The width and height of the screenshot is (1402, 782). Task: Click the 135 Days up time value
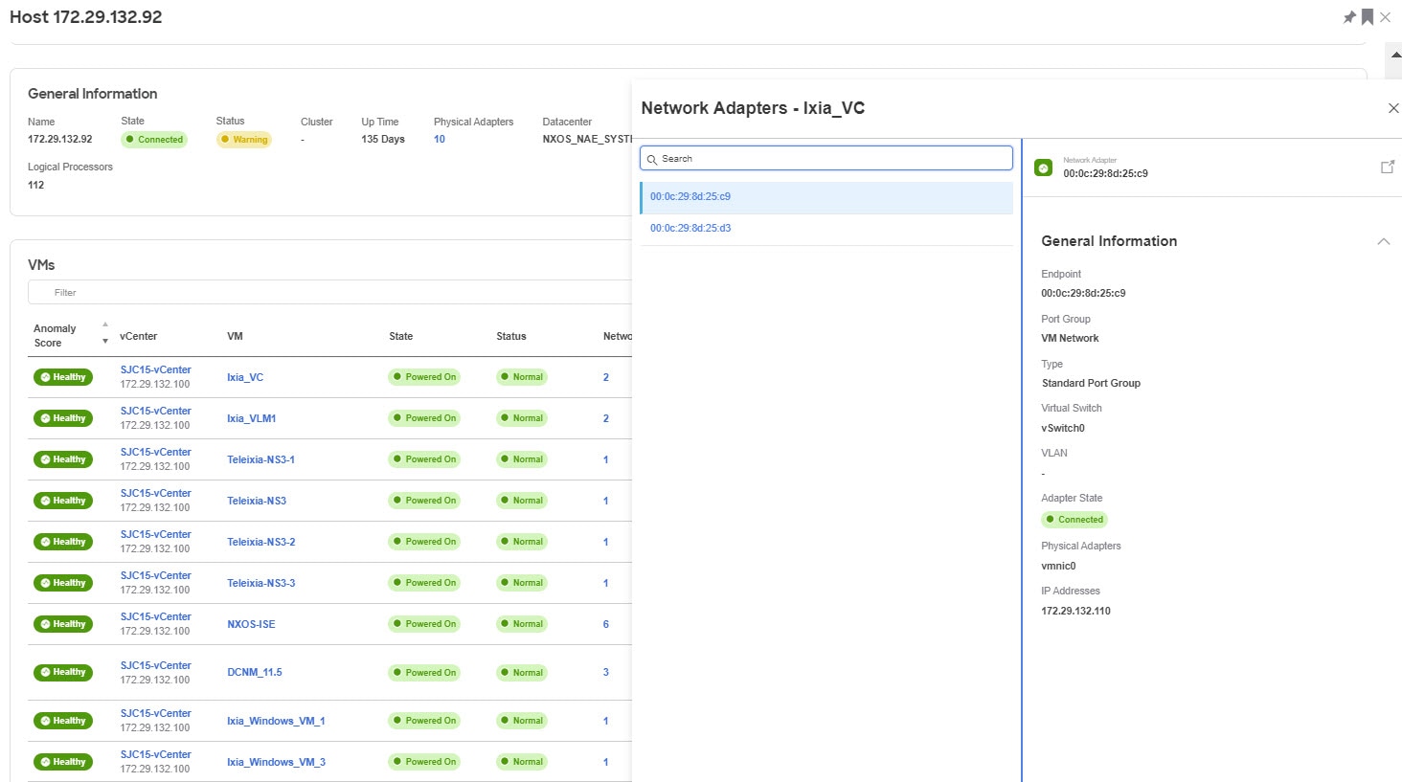(x=383, y=139)
